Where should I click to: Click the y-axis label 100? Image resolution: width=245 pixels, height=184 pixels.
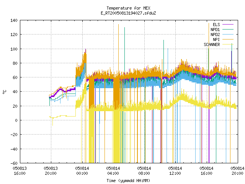pos(14,49)
